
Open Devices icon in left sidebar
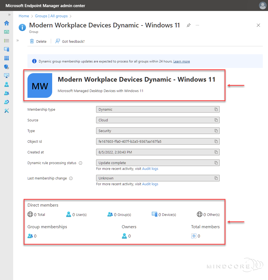7,49
